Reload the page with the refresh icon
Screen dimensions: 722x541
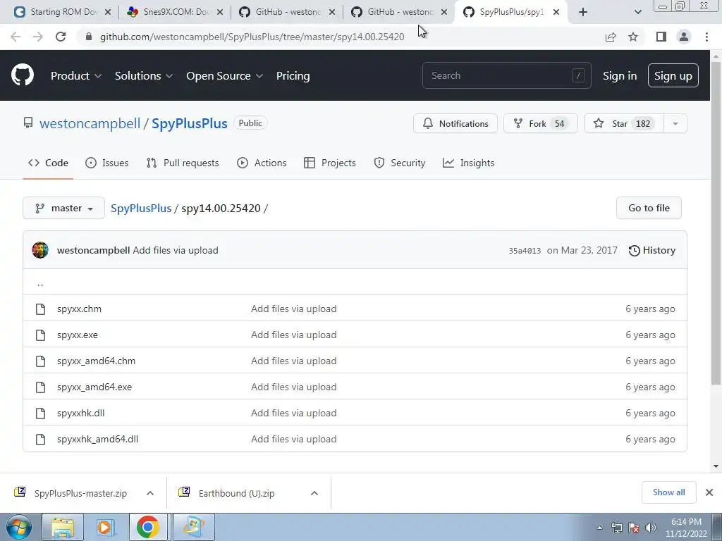tap(61, 37)
